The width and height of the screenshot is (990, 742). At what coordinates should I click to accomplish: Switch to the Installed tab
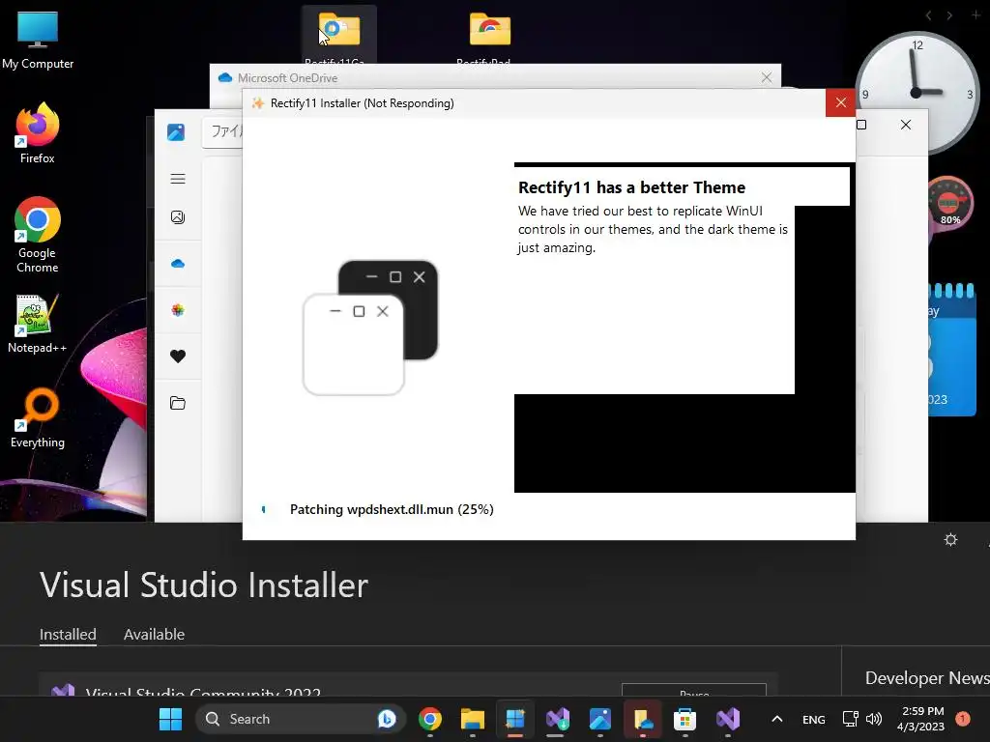click(x=69, y=635)
